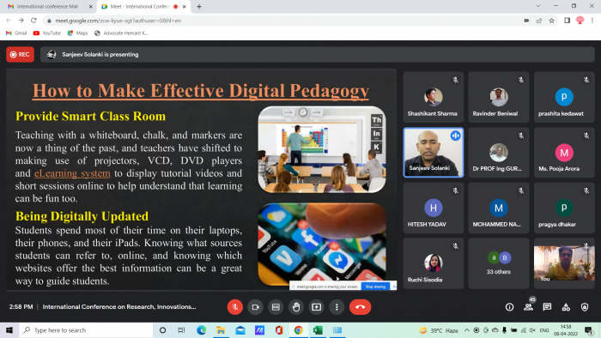Open the 33 others participant tile
The width and height of the screenshot is (601, 338).
(498, 263)
